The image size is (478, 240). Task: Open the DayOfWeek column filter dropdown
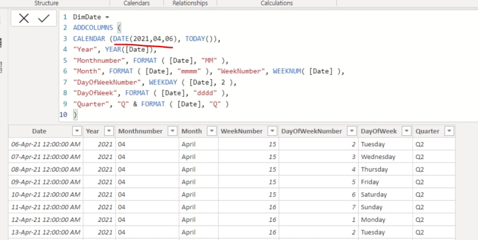[407, 131]
